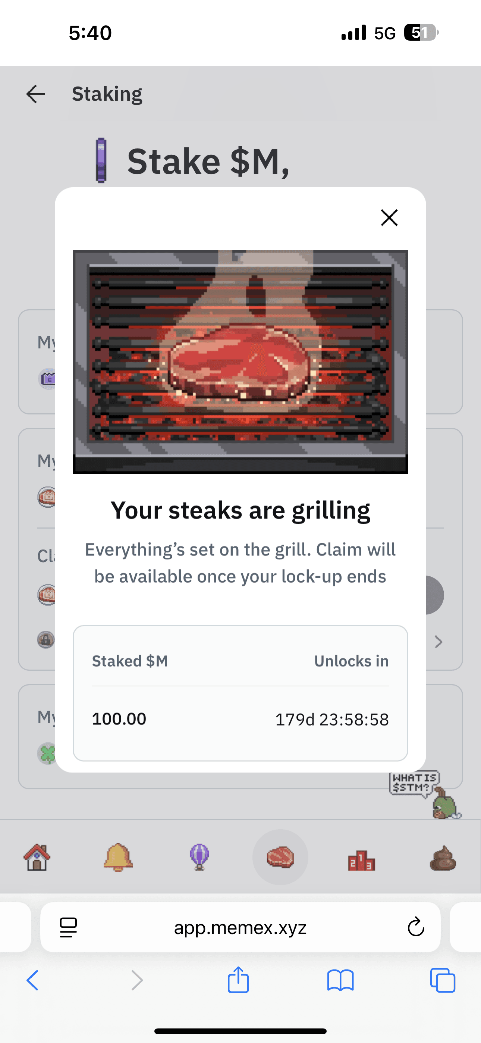Open notifications via the bell icon
Viewport: 481px width, 1043px height.
click(118, 857)
